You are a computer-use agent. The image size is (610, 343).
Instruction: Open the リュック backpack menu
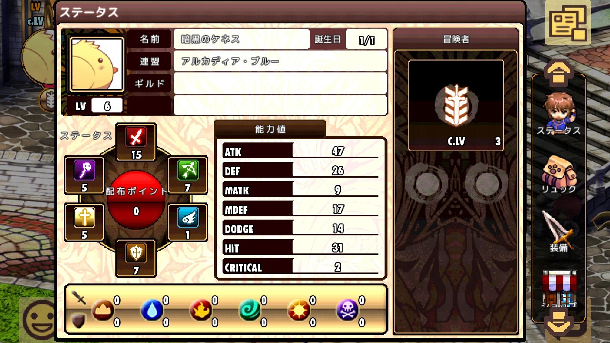click(559, 174)
